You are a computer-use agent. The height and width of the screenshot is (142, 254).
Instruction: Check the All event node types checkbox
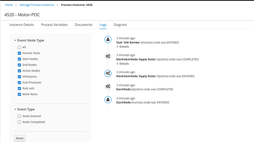pyautogui.click(x=20, y=47)
